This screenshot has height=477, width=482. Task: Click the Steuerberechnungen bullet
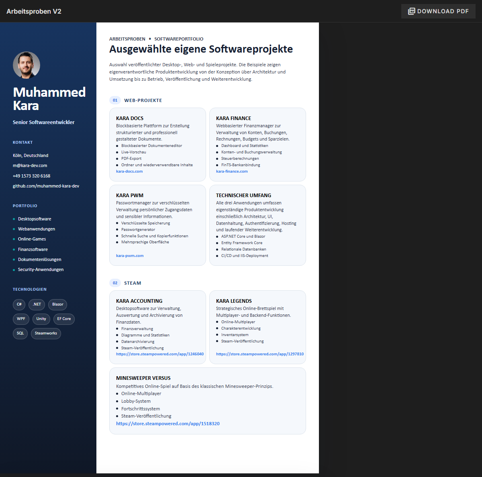click(x=240, y=159)
